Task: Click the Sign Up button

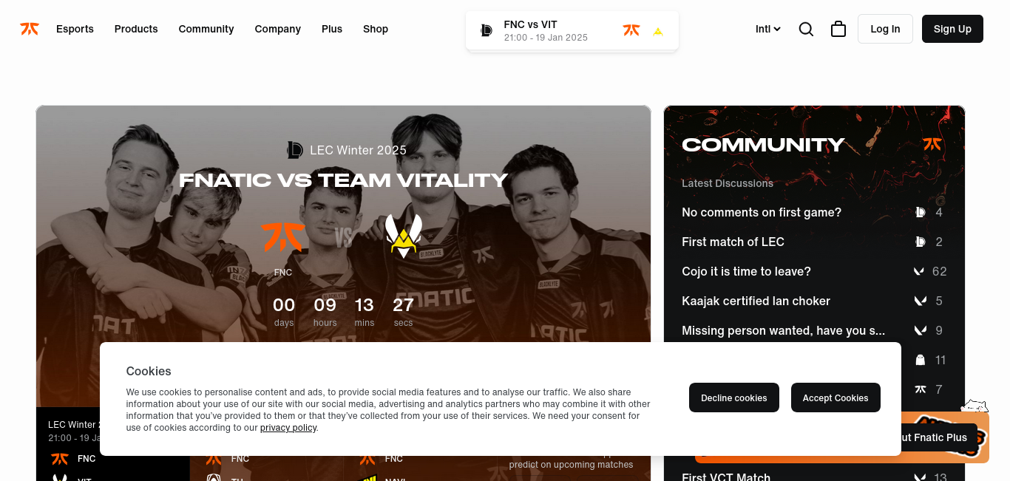Action: pyautogui.click(x=952, y=29)
